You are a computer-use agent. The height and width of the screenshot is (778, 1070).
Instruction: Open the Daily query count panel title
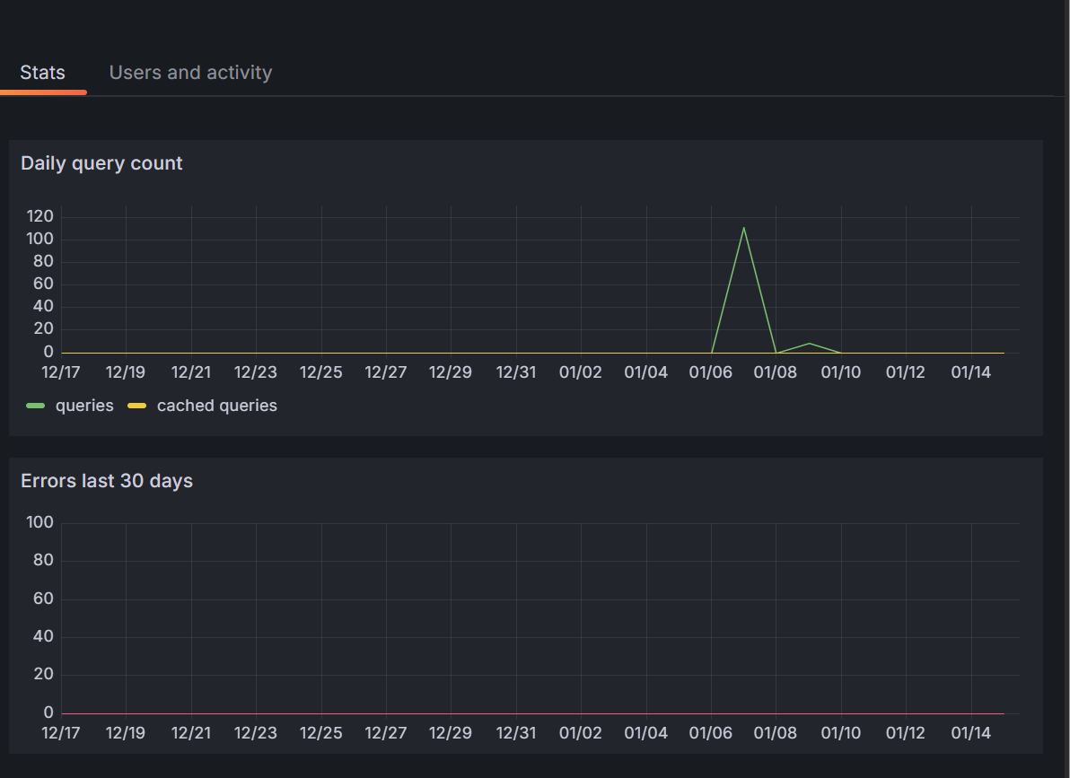tap(101, 163)
